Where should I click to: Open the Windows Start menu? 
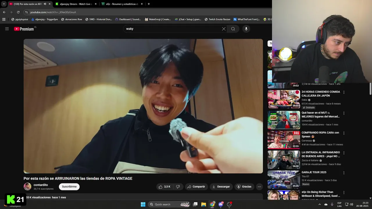pyautogui.click(x=143, y=204)
